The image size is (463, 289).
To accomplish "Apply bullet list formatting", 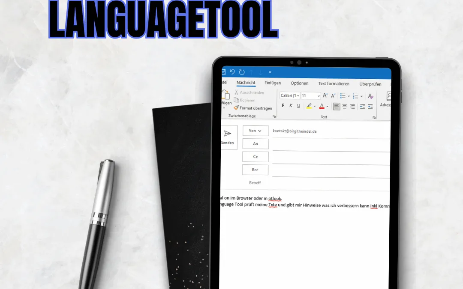I will tap(343, 96).
